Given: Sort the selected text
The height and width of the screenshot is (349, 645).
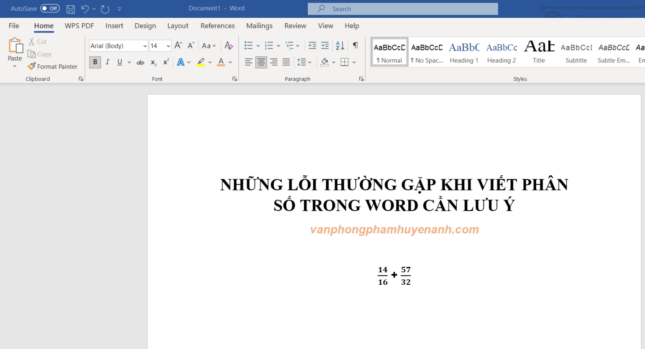Looking at the screenshot, I should point(340,46).
